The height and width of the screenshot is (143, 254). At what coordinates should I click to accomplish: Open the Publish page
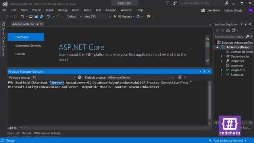(x=20, y=54)
